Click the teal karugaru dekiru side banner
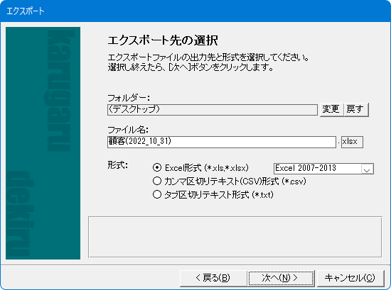 pos(43,143)
